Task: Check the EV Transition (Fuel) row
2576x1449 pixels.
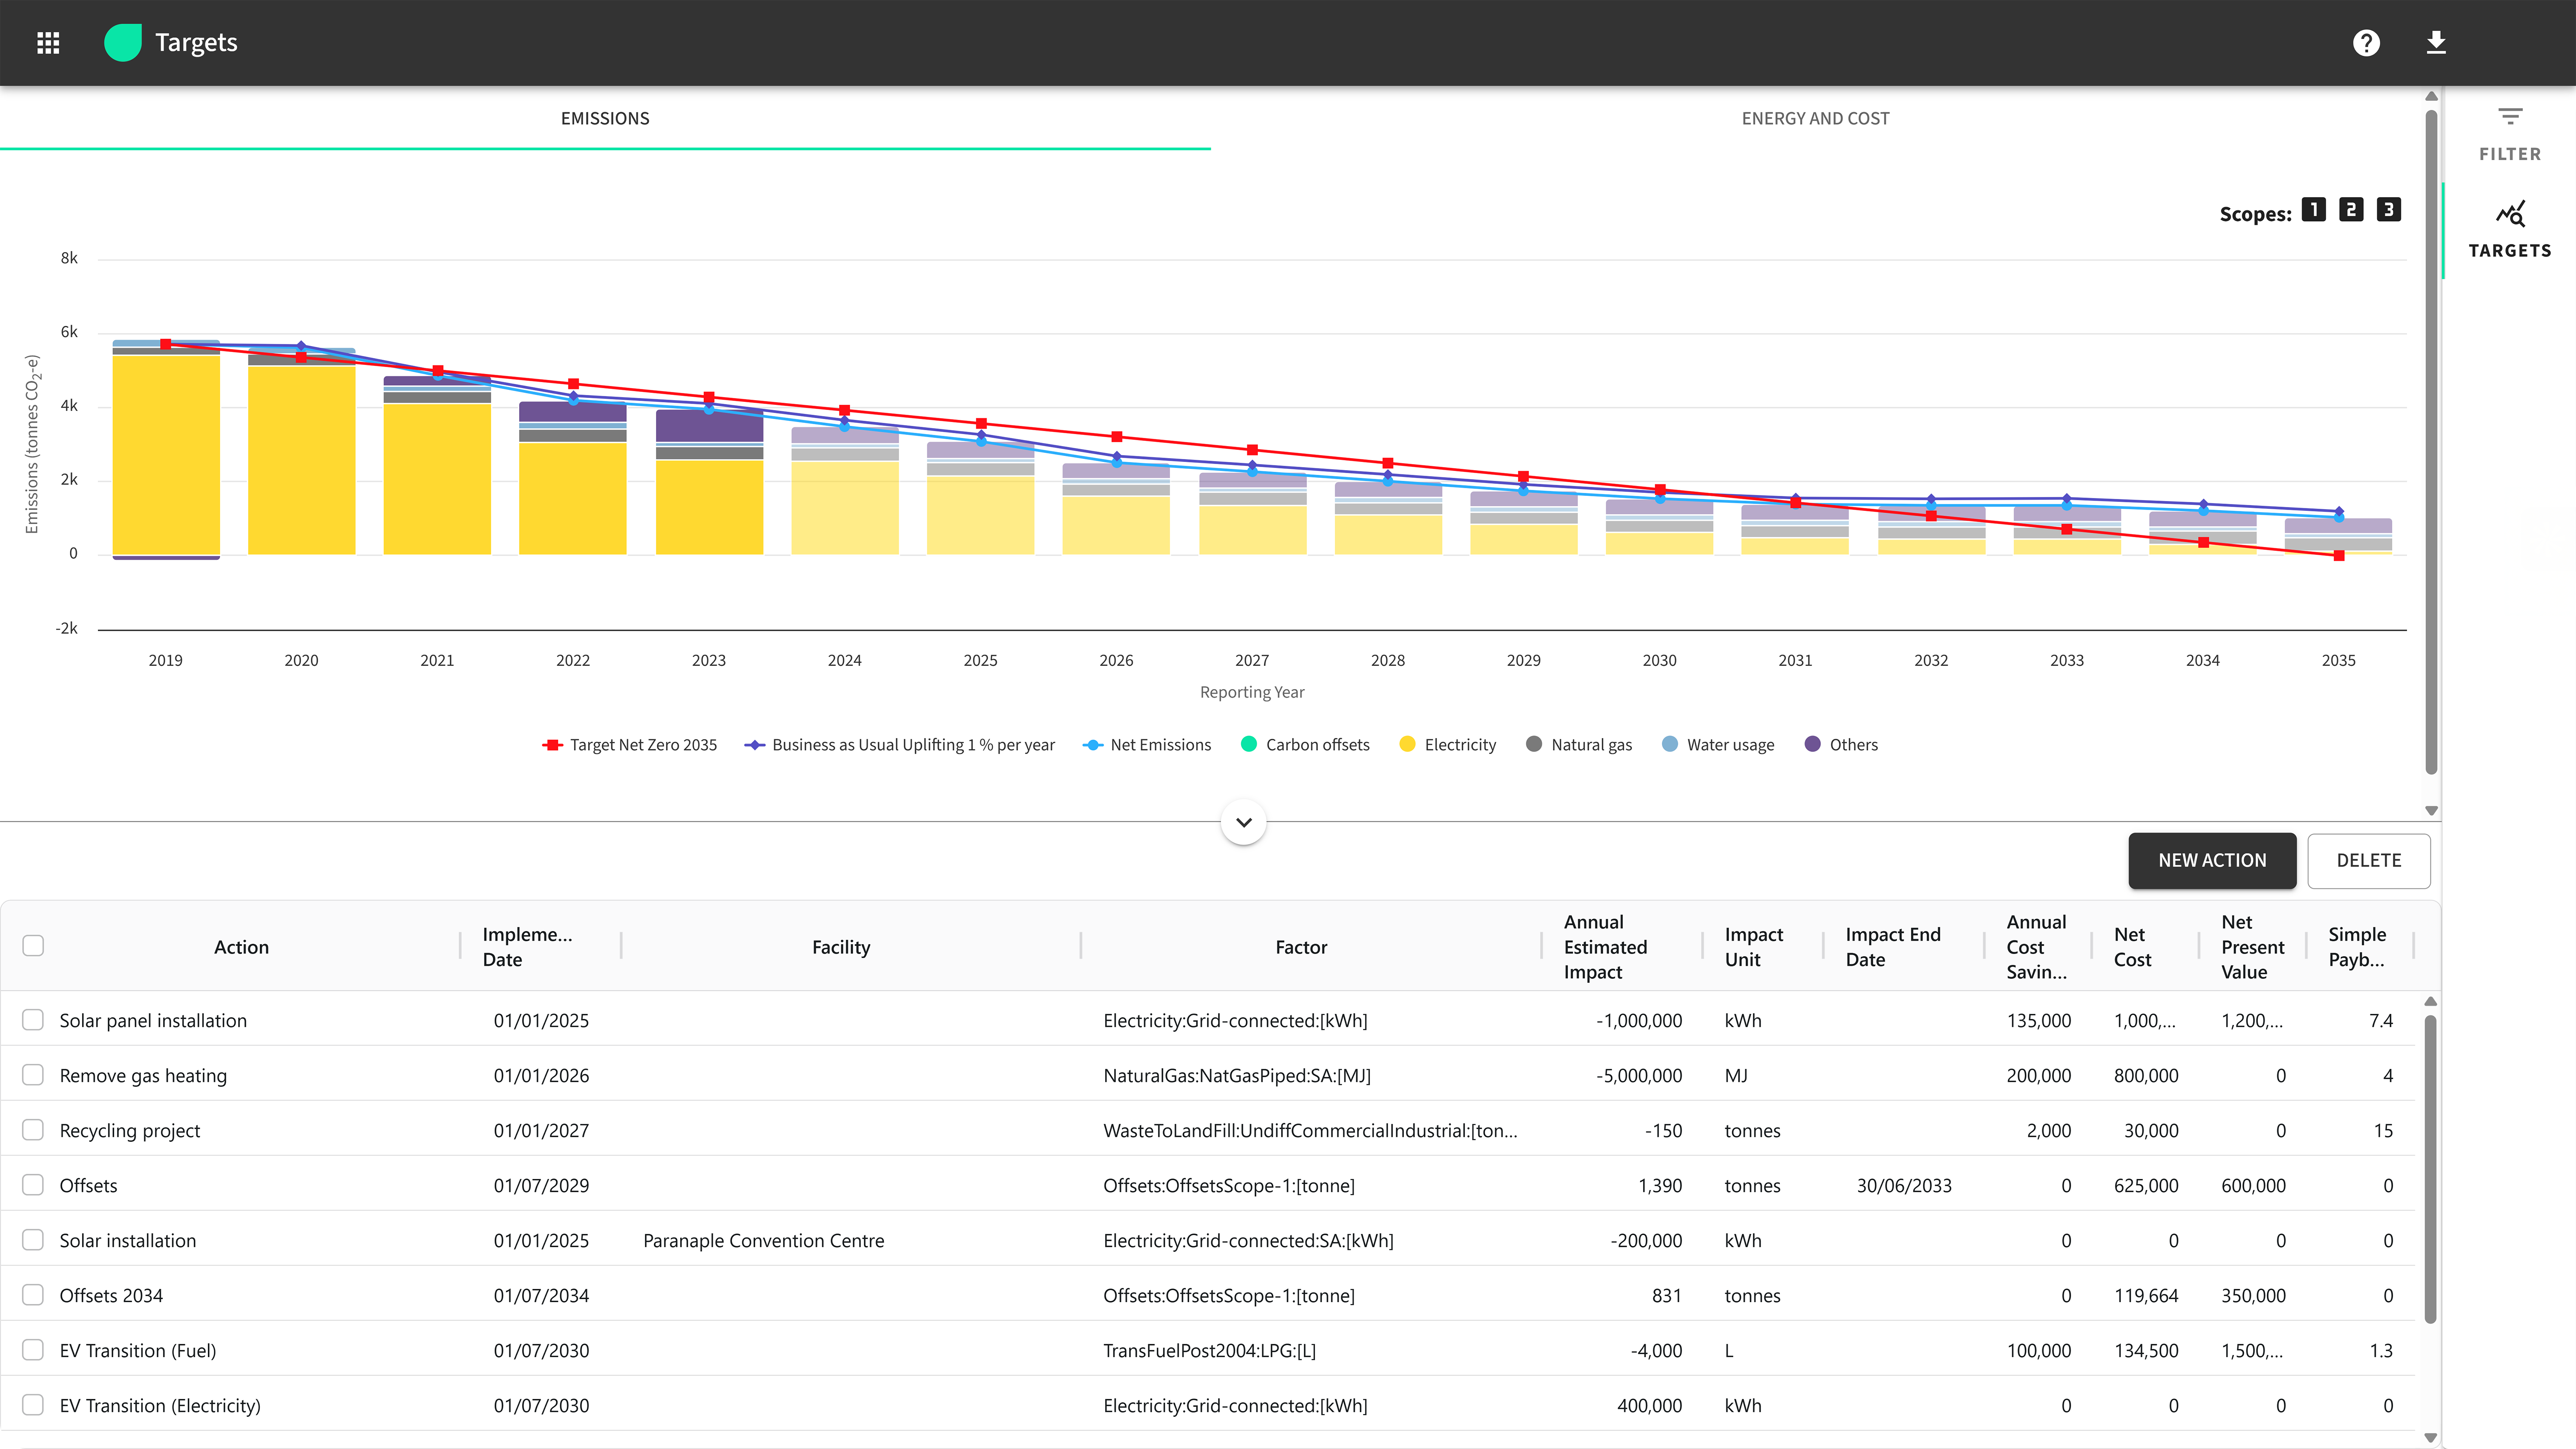Action: (x=33, y=1349)
